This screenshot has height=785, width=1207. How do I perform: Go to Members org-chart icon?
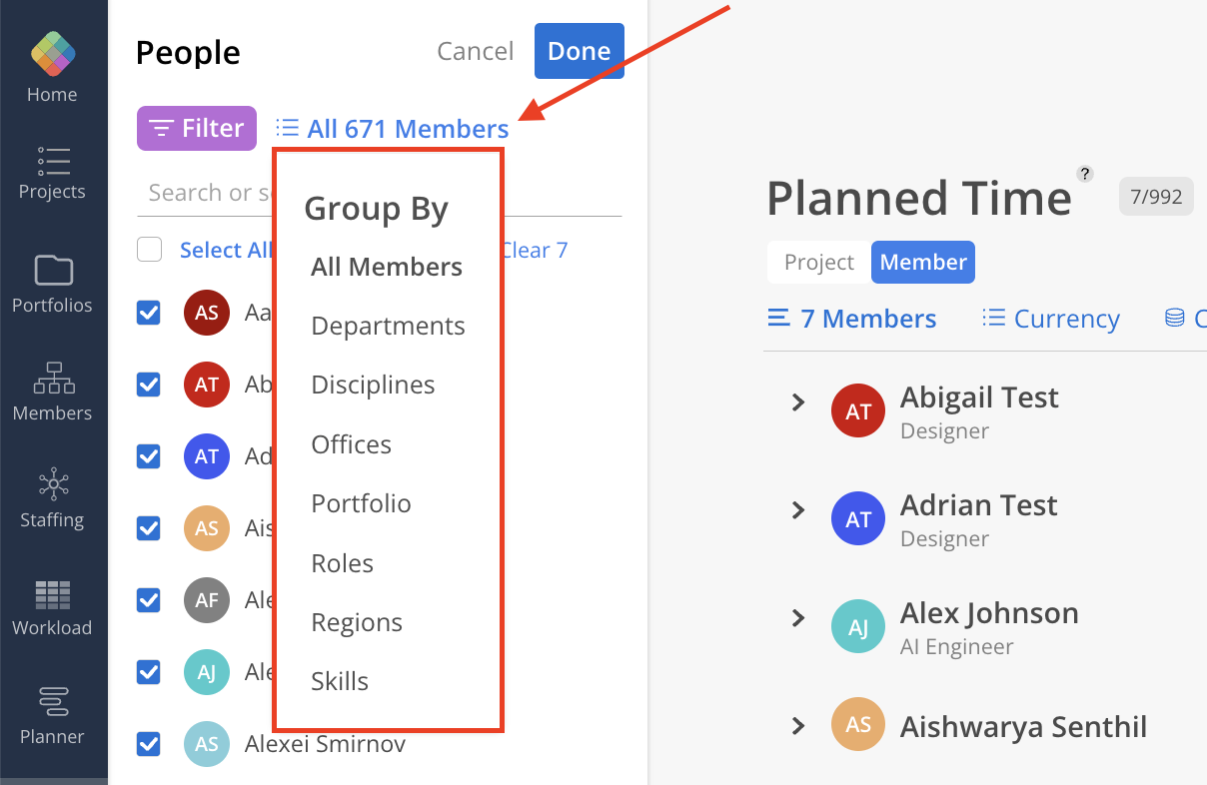pyautogui.click(x=52, y=378)
